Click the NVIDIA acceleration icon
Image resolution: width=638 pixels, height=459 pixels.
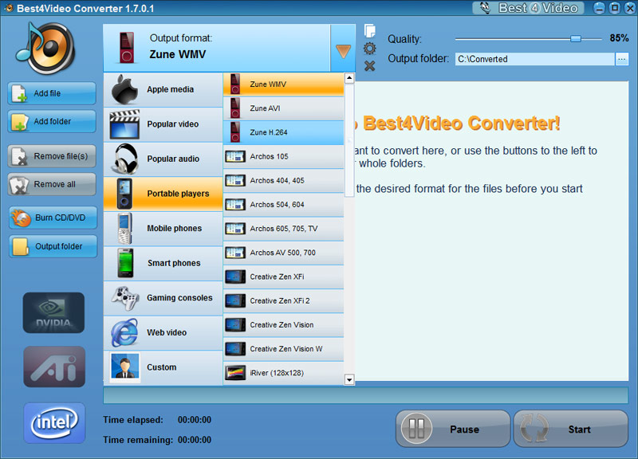pyautogui.click(x=53, y=313)
